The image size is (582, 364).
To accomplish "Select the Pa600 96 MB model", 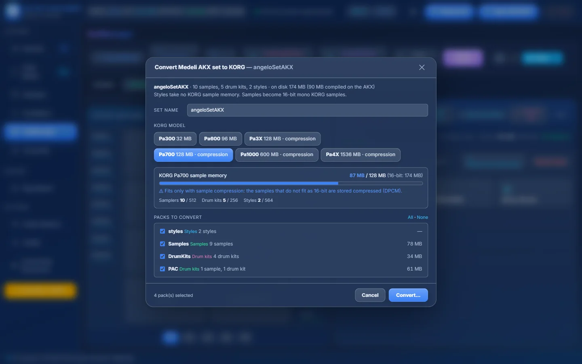I will (220, 139).
